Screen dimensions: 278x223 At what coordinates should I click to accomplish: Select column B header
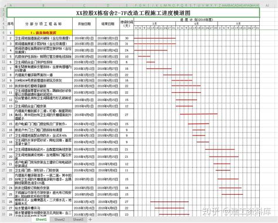43,5
